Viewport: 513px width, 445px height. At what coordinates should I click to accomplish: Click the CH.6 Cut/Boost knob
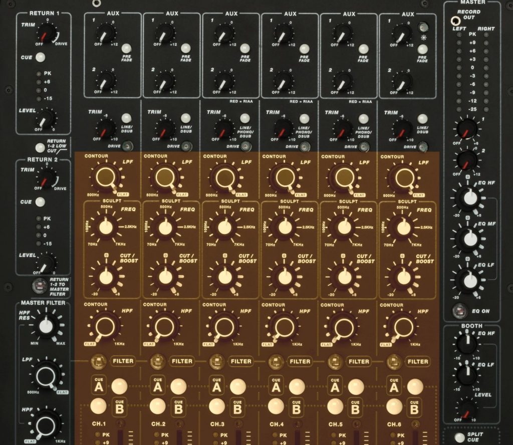click(401, 276)
